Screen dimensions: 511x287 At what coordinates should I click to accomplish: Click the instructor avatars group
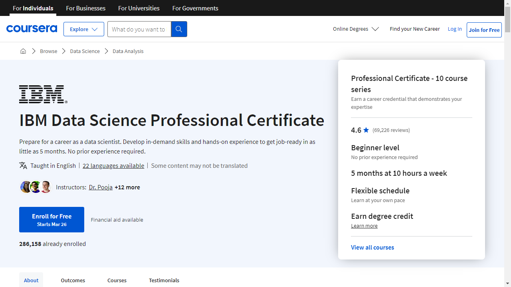36,187
